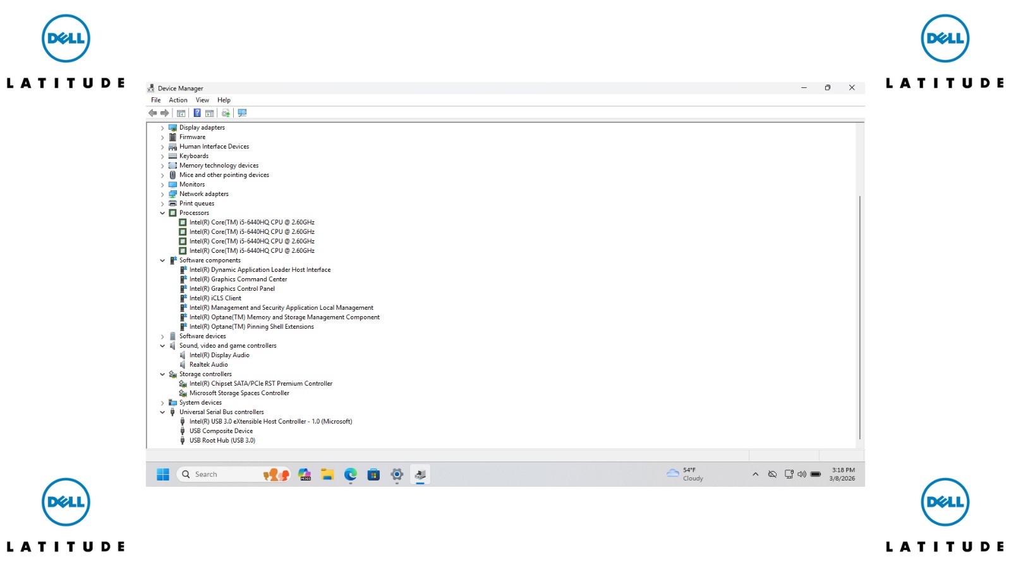Open the weather widget showing 54°F Cloudy

686,474
